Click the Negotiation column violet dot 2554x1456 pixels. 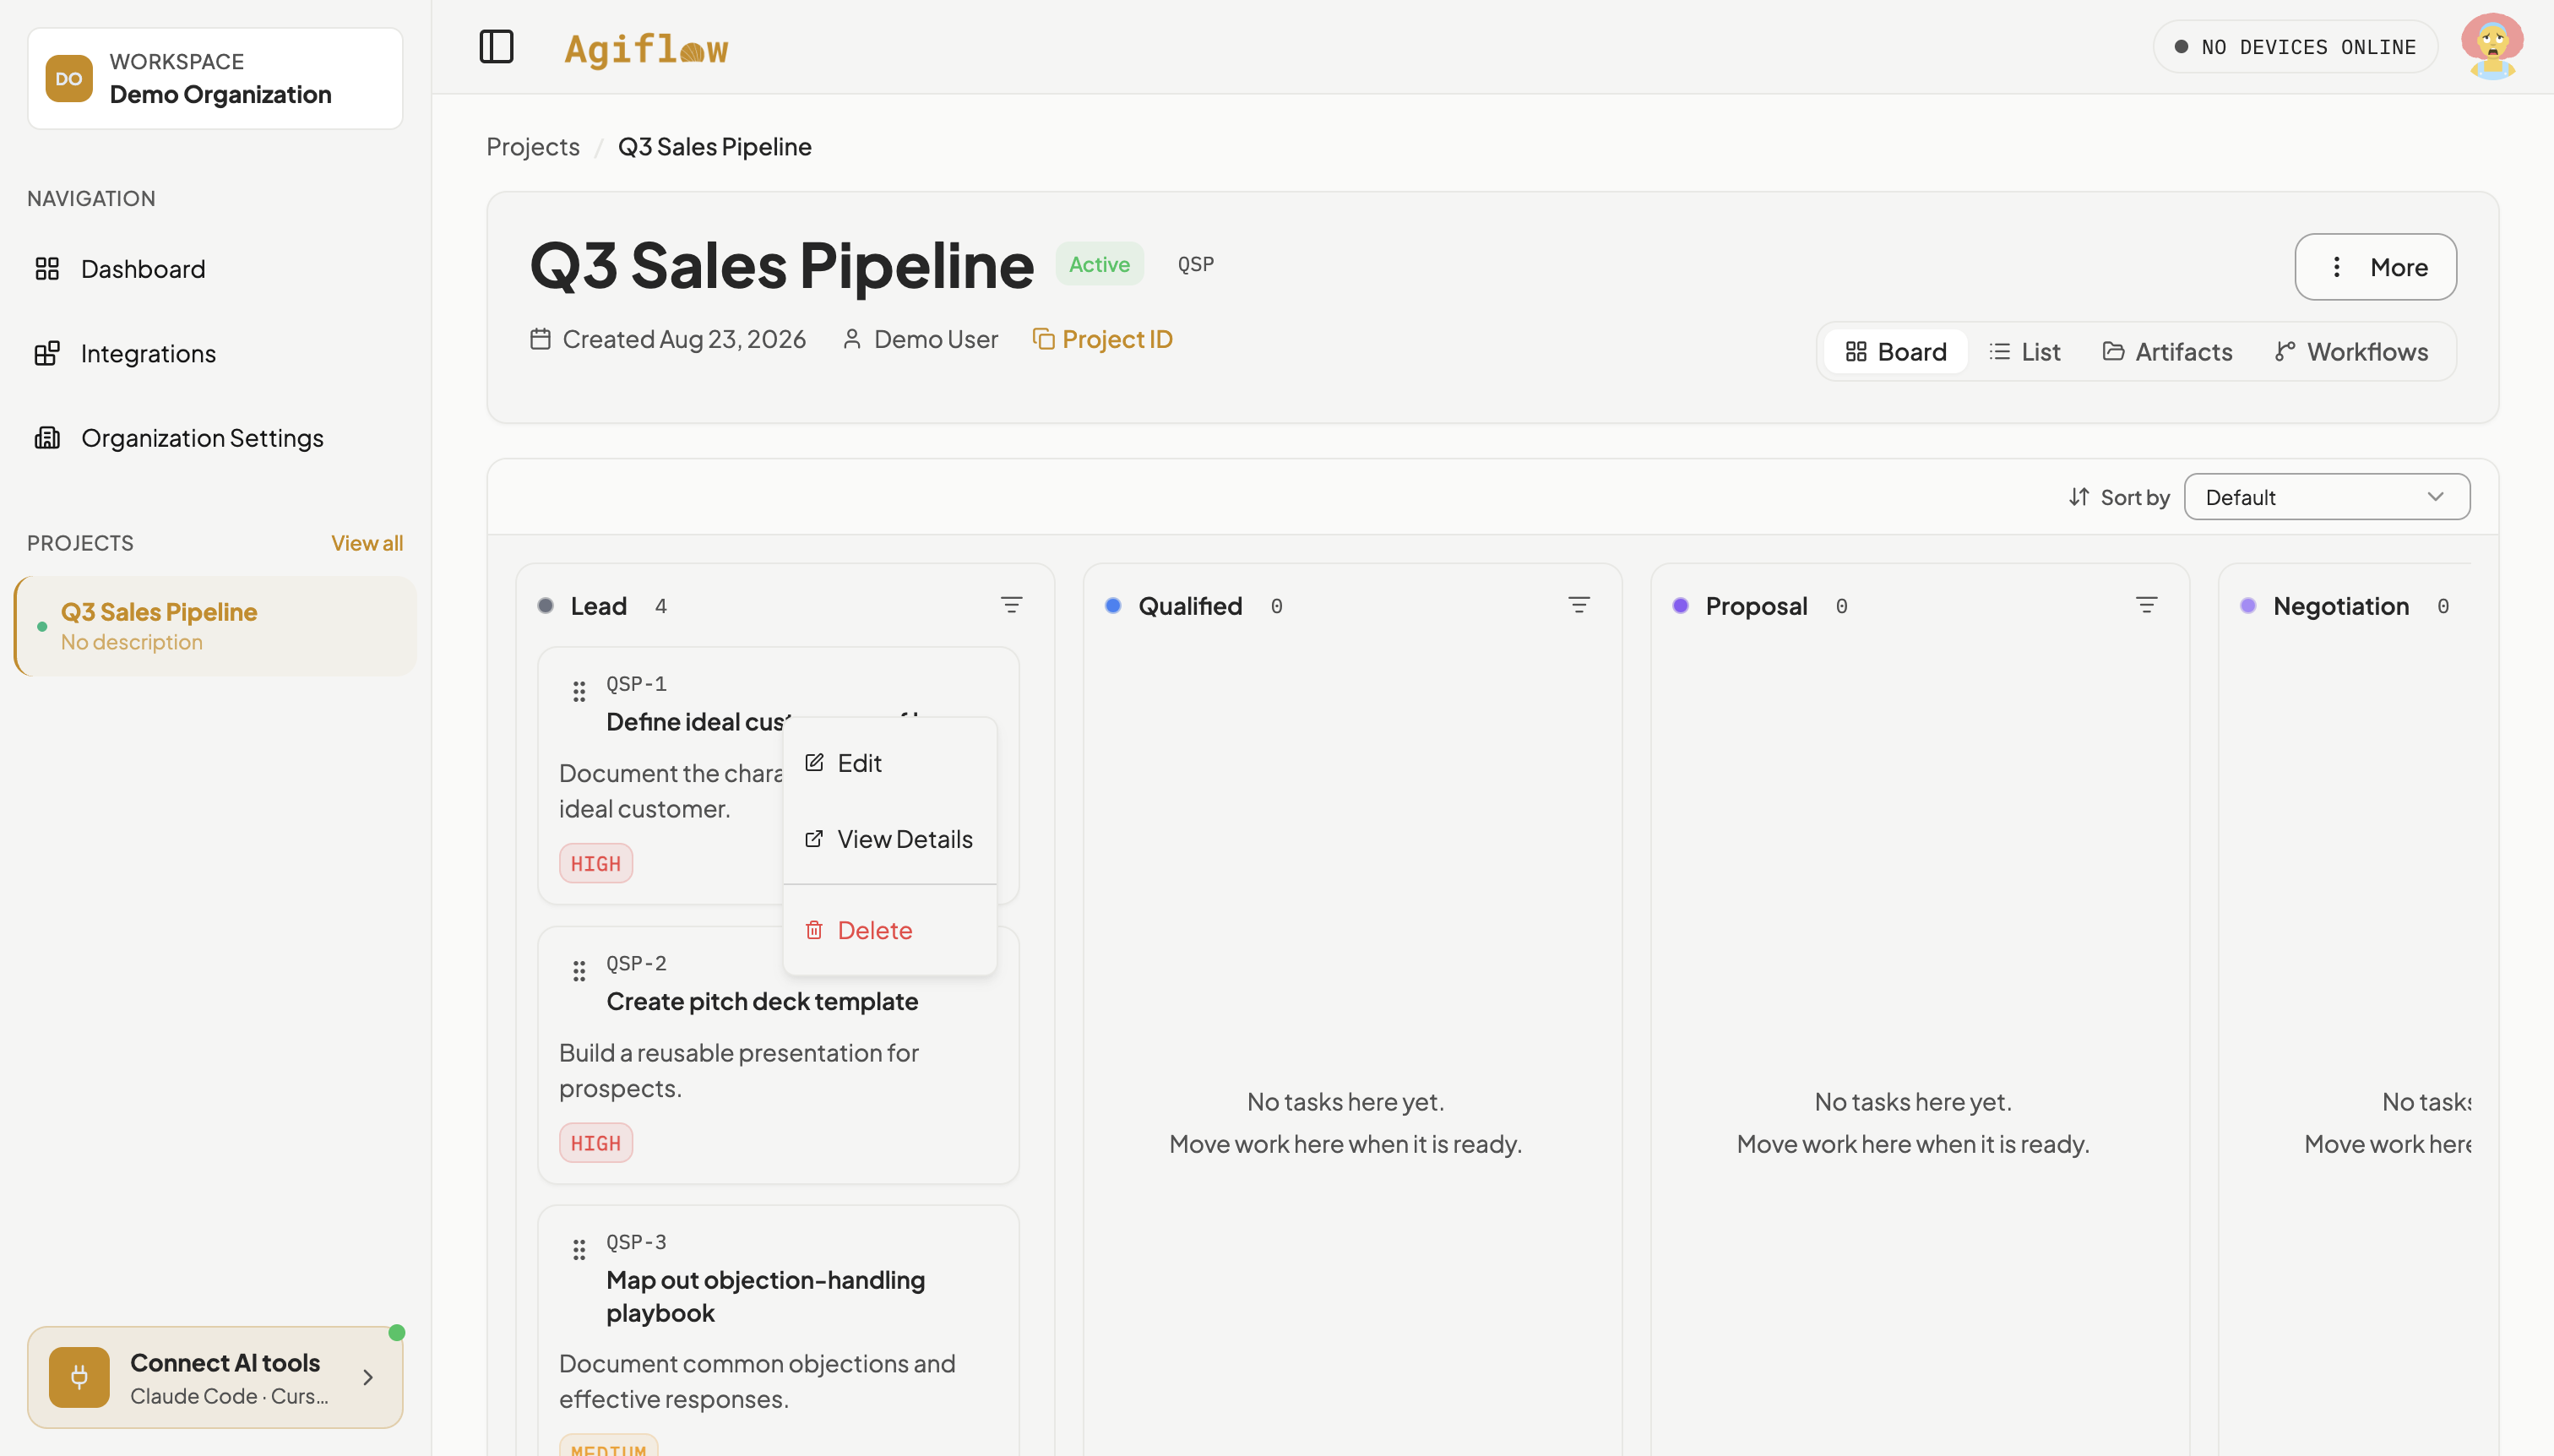coord(2248,605)
